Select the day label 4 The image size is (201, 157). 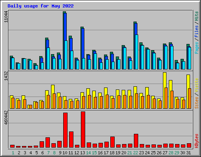click(x=31, y=153)
